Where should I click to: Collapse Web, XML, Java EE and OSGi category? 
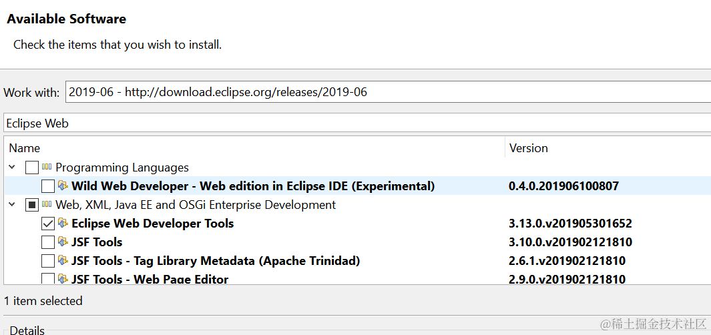click(12, 204)
